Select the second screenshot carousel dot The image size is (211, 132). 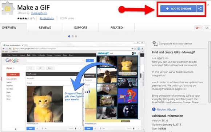(x=73, y=36)
